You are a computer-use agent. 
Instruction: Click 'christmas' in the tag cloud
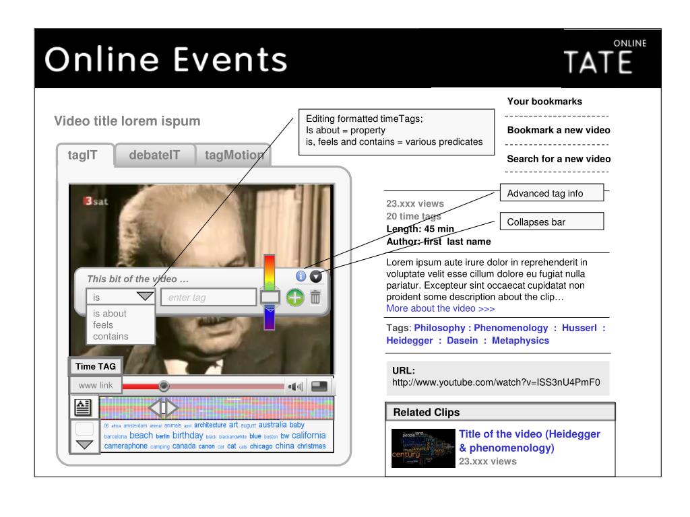311,446
